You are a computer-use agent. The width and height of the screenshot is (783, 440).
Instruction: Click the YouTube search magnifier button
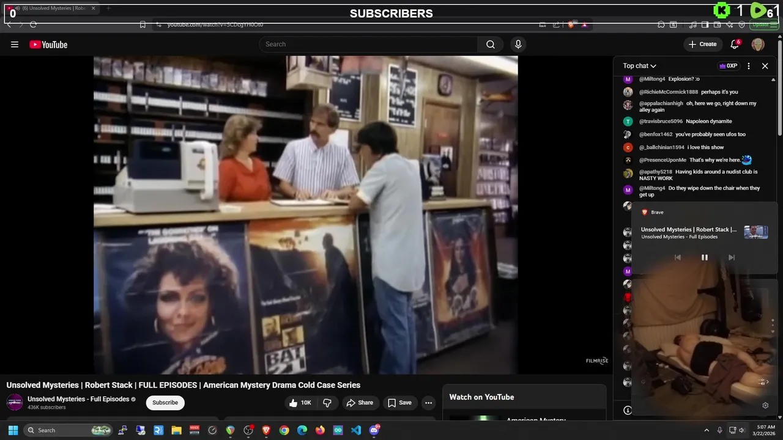point(491,44)
